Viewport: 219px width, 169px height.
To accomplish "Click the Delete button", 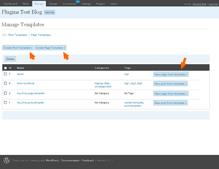I will tap(10, 59).
